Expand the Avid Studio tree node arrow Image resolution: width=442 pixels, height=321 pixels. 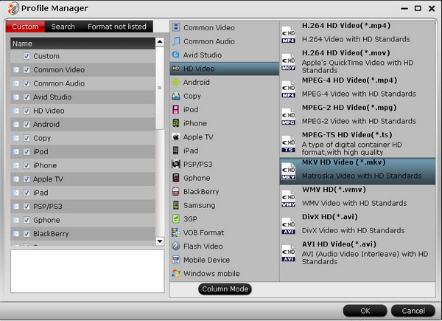point(16,97)
